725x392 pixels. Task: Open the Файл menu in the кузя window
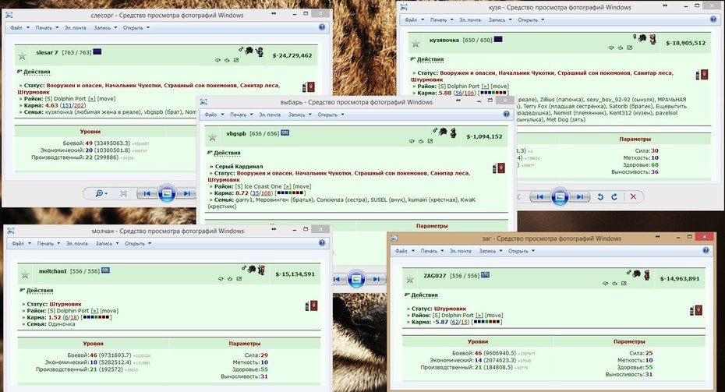(x=414, y=20)
